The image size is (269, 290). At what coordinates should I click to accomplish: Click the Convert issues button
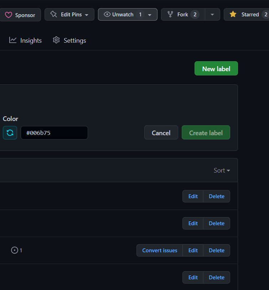tap(159, 250)
